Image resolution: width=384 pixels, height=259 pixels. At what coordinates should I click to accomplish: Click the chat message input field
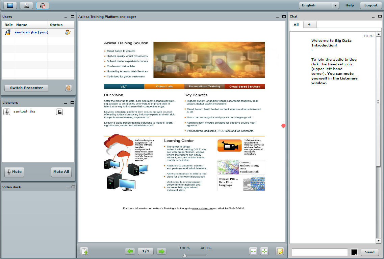tap(320, 252)
